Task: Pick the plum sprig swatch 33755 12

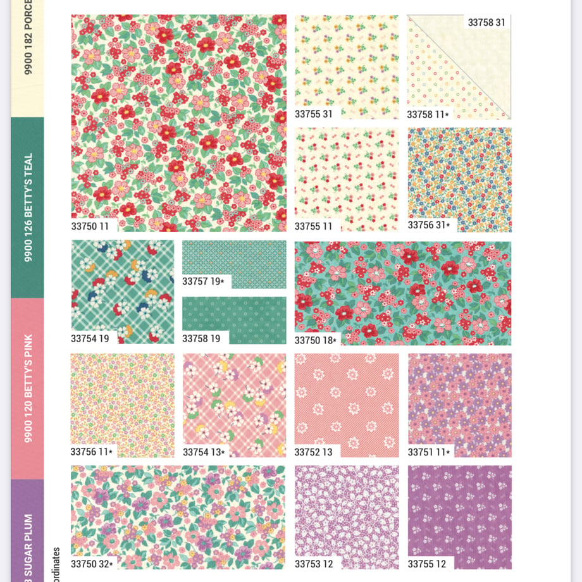Action: 459,517
